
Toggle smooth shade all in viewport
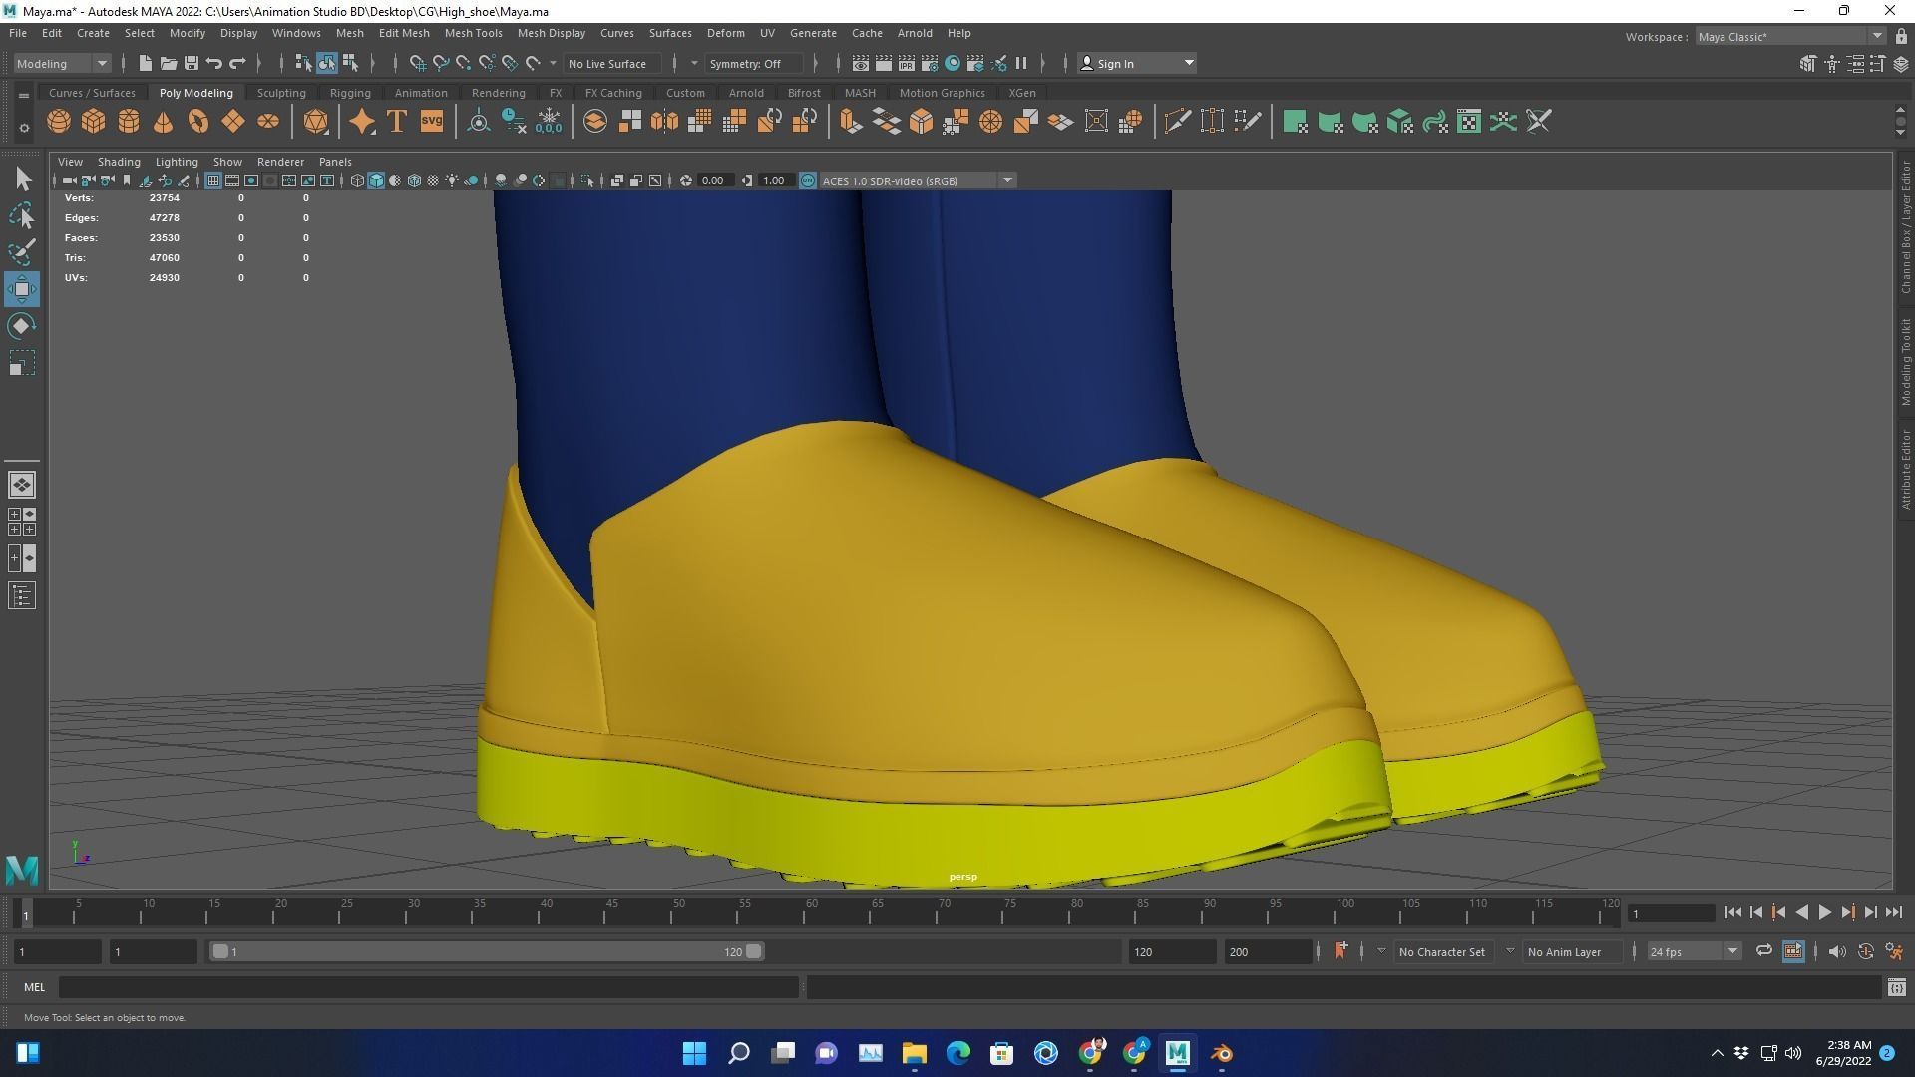click(x=376, y=180)
